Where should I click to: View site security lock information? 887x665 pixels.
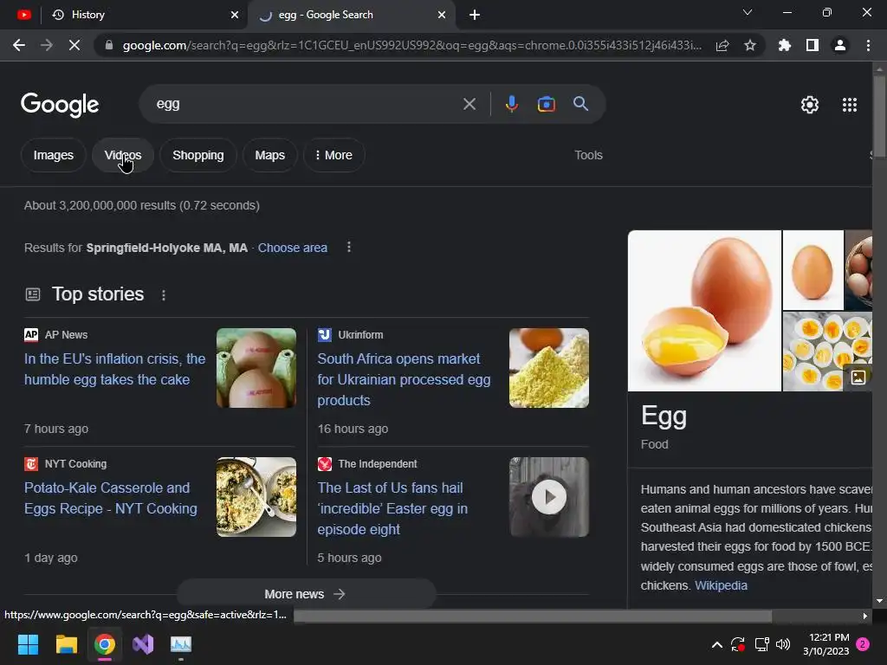pos(109,45)
